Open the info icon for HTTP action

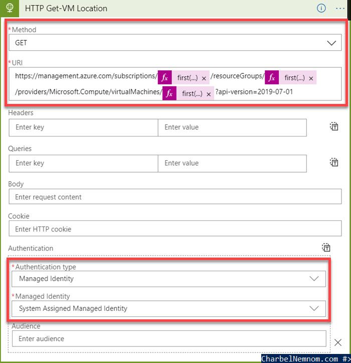click(x=321, y=8)
